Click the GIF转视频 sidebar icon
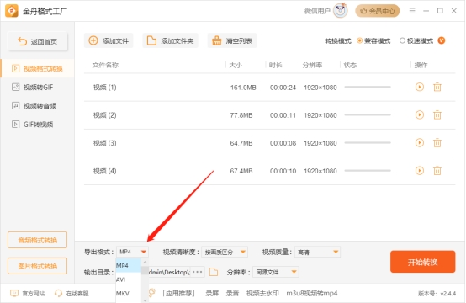 coord(15,125)
